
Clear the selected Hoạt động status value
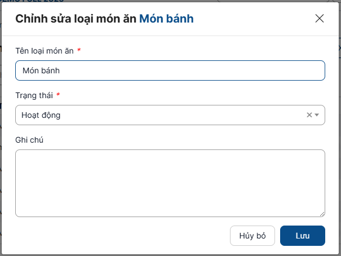point(309,115)
